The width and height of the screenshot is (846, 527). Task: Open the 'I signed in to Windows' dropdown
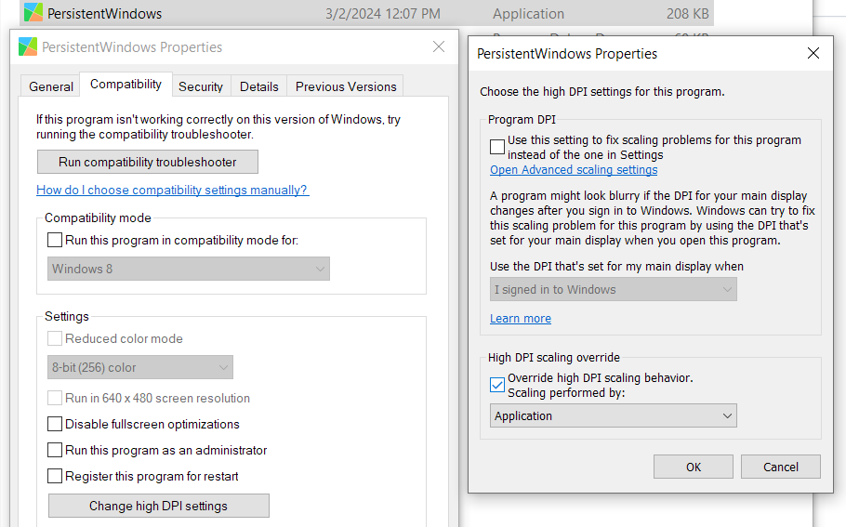click(614, 290)
